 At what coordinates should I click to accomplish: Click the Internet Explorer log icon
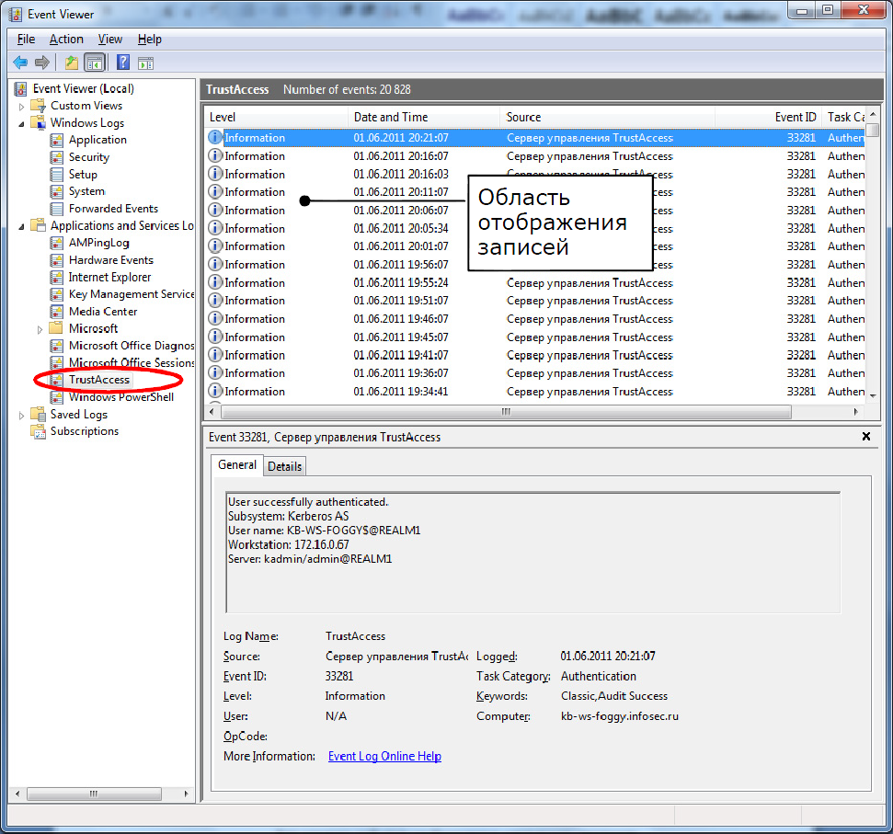click(x=56, y=278)
